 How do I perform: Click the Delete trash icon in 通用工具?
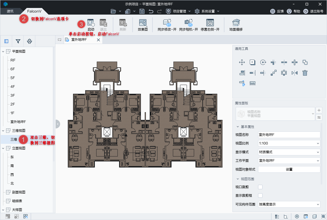pyautogui.click(x=305, y=73)
